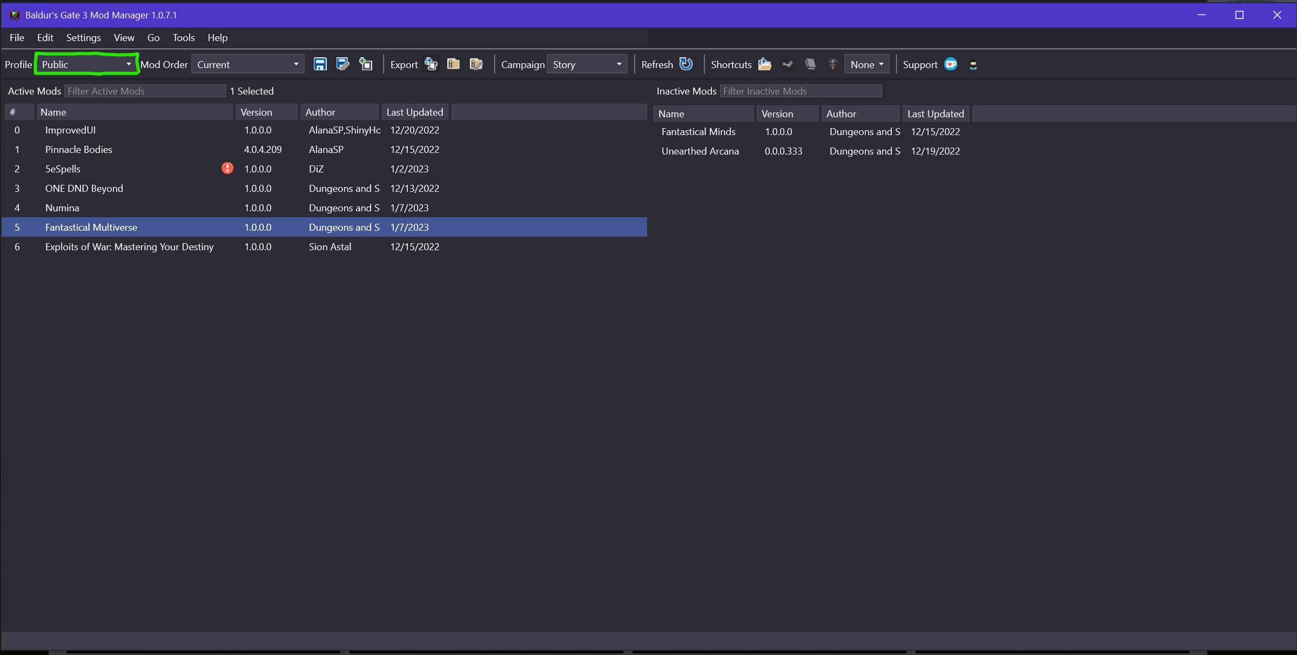Click the Filter Active Mods field

click(x=145, y=91)
